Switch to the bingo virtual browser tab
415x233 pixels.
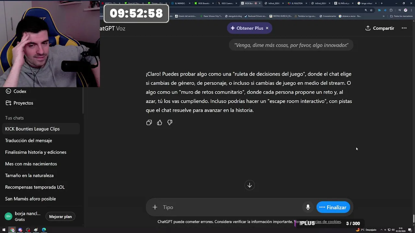pyautogui.click(x=367, y=3)
